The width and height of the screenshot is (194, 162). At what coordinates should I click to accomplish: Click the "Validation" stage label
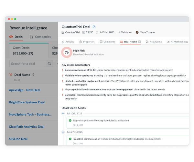(126, 32)
